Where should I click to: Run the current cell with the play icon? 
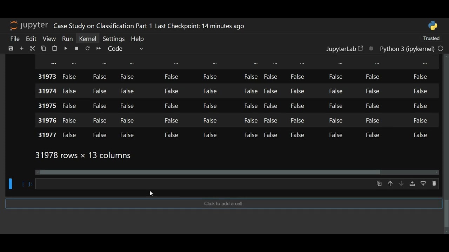66,49
